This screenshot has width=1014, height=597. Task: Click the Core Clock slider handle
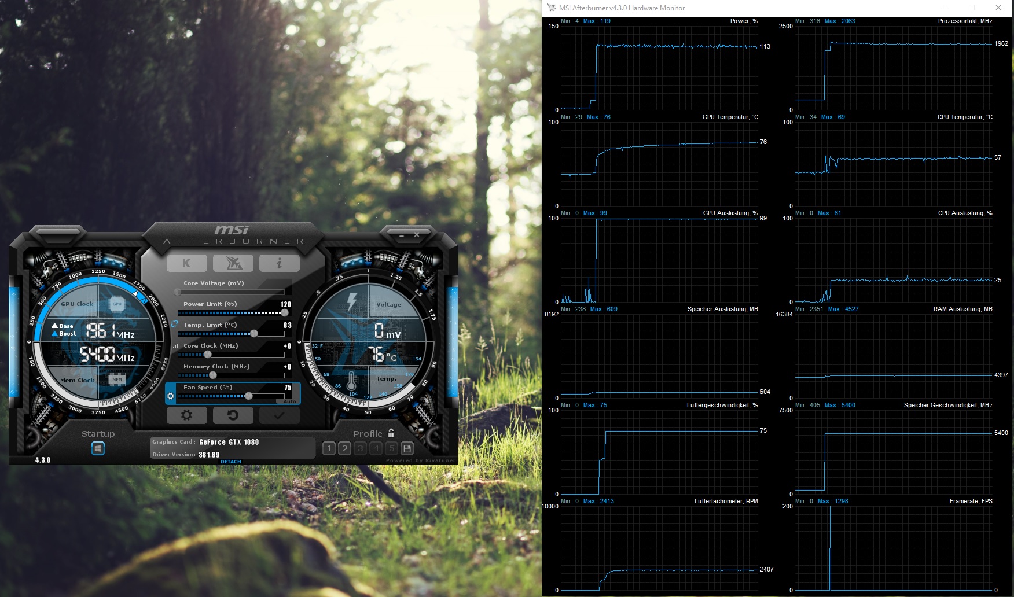(207, 355)
